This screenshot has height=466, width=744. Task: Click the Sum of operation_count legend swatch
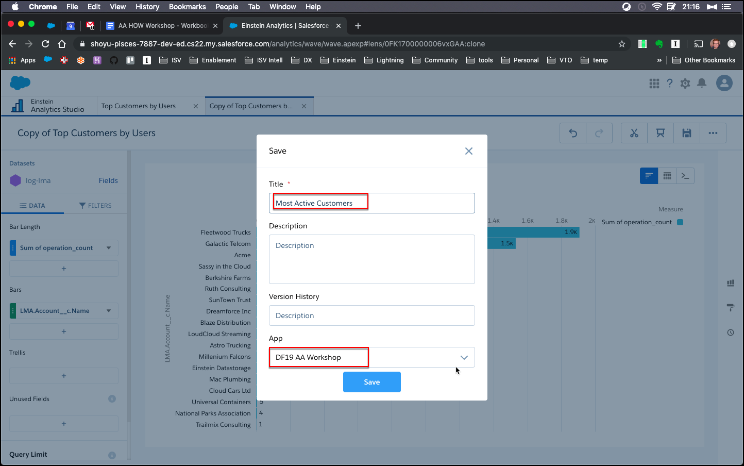pos(680,222)
